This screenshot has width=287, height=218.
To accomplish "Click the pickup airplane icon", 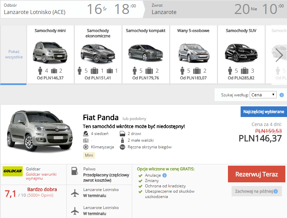I will click(x=75, y=193).
